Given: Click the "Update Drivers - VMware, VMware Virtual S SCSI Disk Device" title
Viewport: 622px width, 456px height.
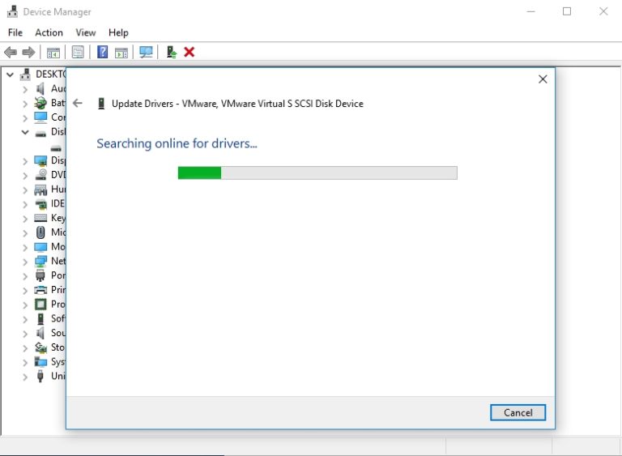Looking at the screenshot, I should click(237, 104).
